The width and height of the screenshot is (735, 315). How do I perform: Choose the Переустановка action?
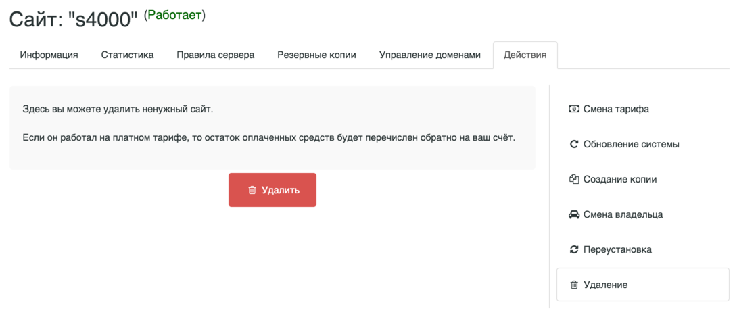coord(642,249)
